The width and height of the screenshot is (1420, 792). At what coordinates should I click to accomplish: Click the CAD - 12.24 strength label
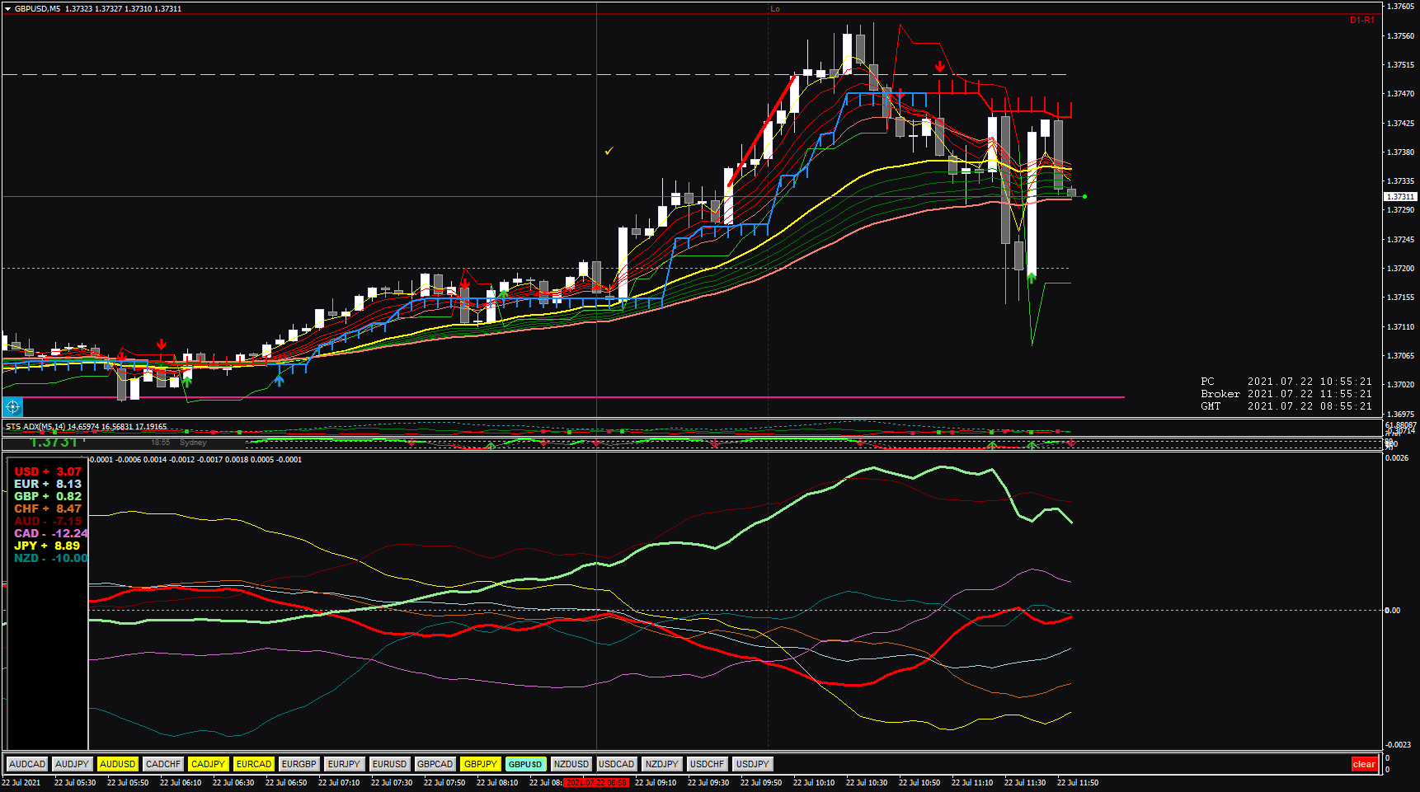coord(50,533)
